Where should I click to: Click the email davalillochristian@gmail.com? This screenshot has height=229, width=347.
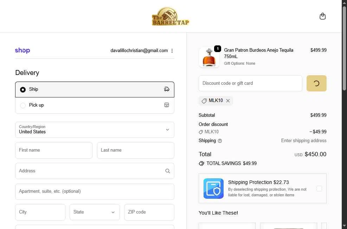point(139,51)
